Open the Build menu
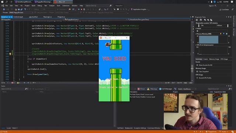This screenshot has height=133, width=236. (x=34, y=6)
